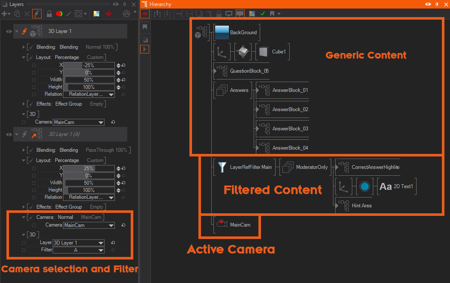The width and height of the screenshot is (450, 283).
Task: Toggle Blending checkbox under 3D Layer 1
Action: [x=30, y=47]
